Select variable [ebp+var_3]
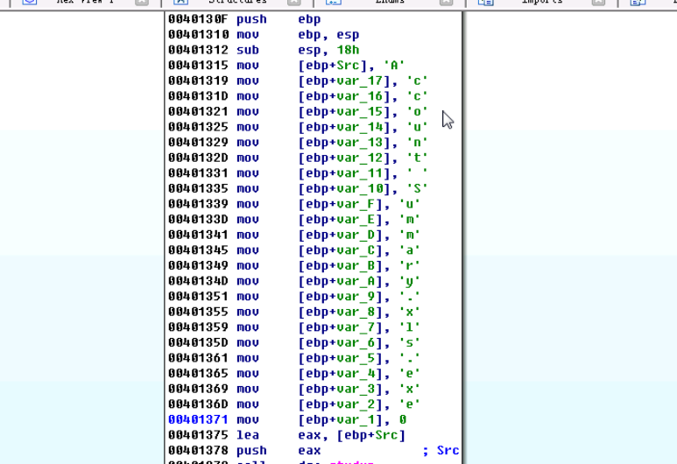 coord(340,390)
